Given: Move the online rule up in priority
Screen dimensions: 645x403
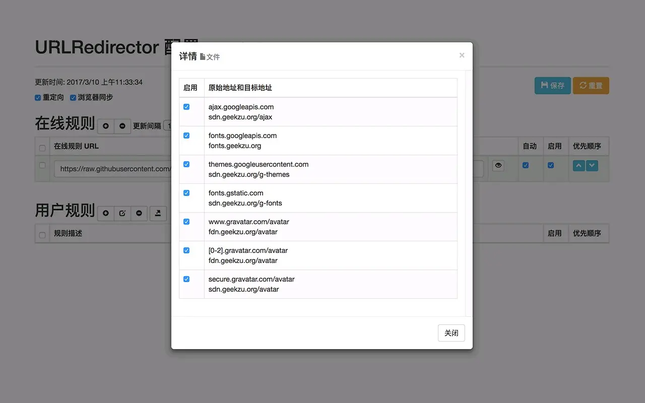Looking at the screenshot, I should coord(578,165).
